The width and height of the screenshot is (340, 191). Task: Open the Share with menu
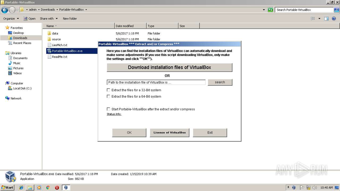(49, 19)
